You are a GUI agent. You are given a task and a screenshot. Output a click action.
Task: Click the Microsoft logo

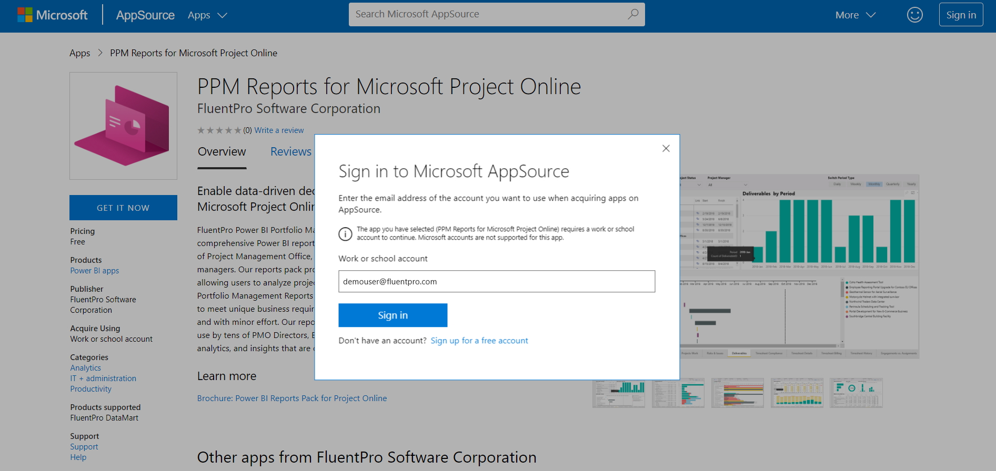53,15
